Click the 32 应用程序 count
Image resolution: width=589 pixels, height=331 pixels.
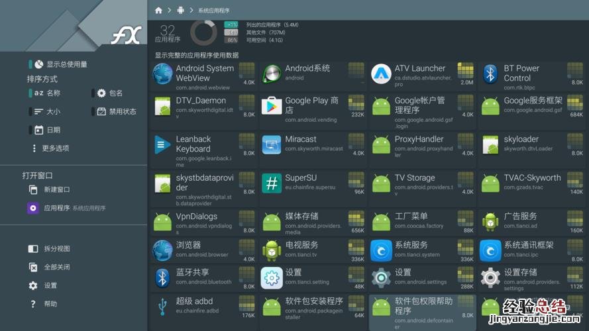(x=168, y=33)
